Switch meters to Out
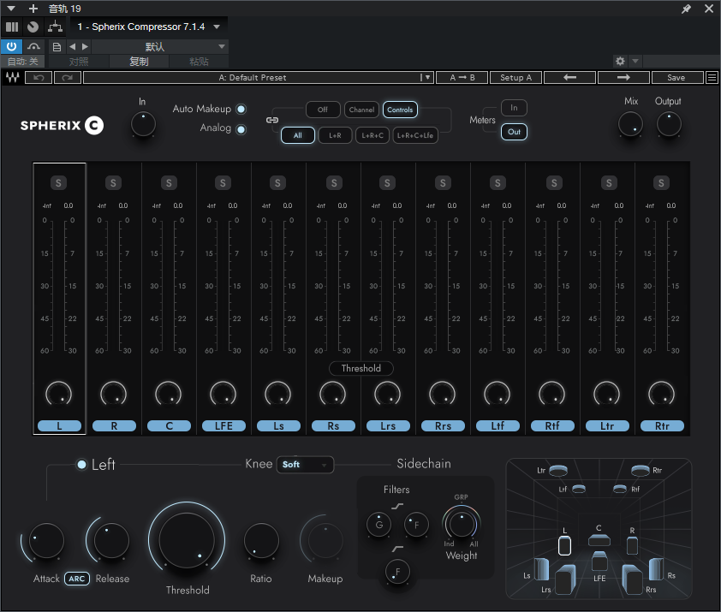Screen dimensions: 721x612 [514, 132]
